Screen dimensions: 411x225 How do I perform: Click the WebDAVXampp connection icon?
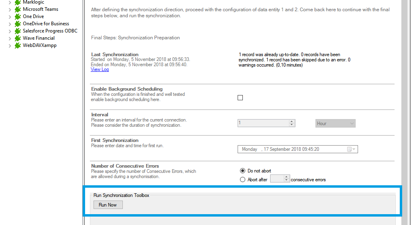pos(18,45)
